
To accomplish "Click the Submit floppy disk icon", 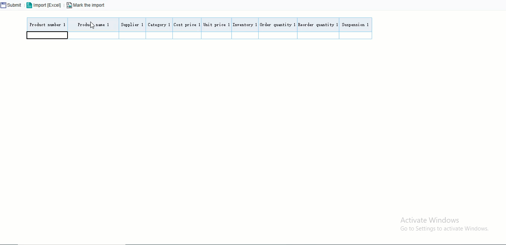I will tap(3, 5).
